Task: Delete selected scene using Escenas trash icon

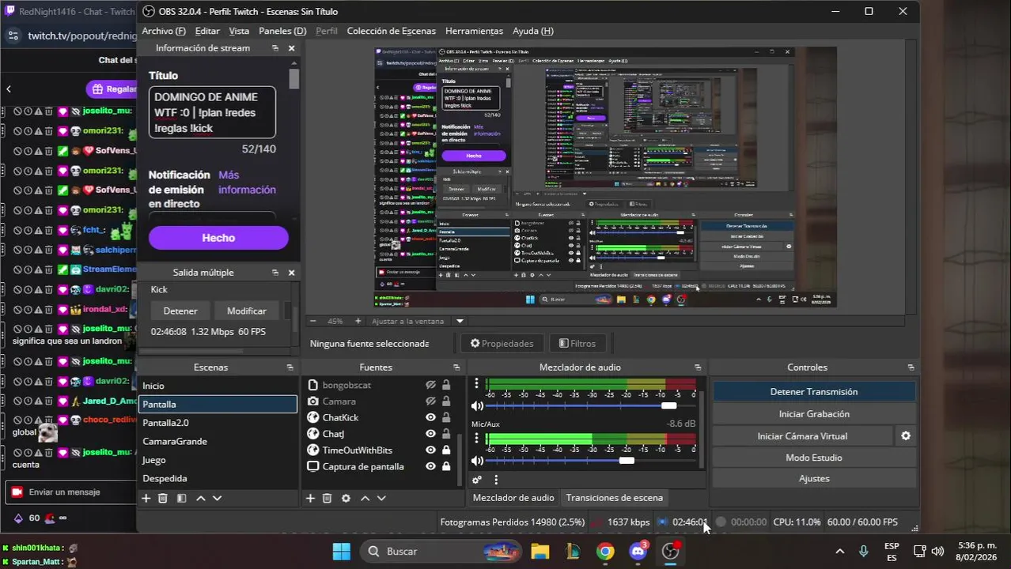Action: click(x=163, y=499)
